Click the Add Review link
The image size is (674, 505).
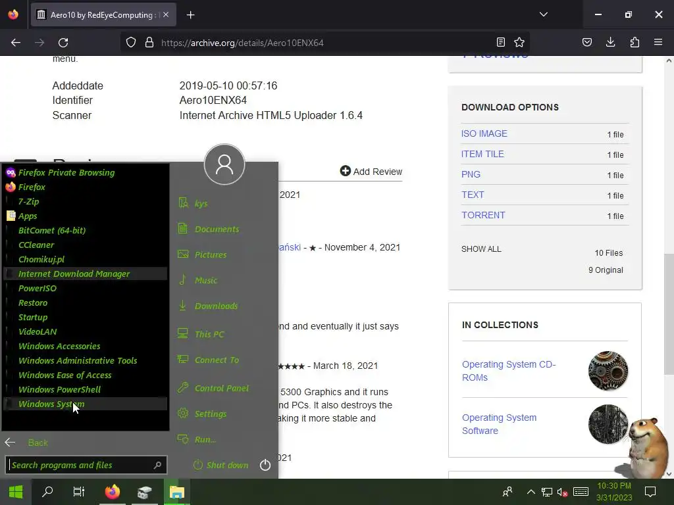click(x=371, y=172)
